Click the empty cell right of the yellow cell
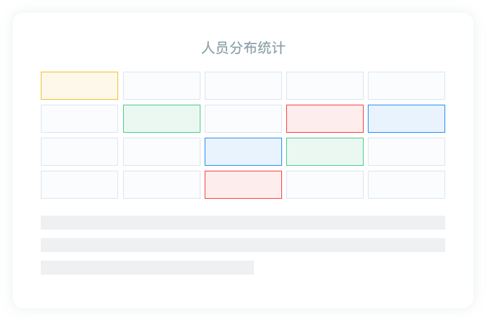The width and height of the screenshot is (486, 321). 162,86
